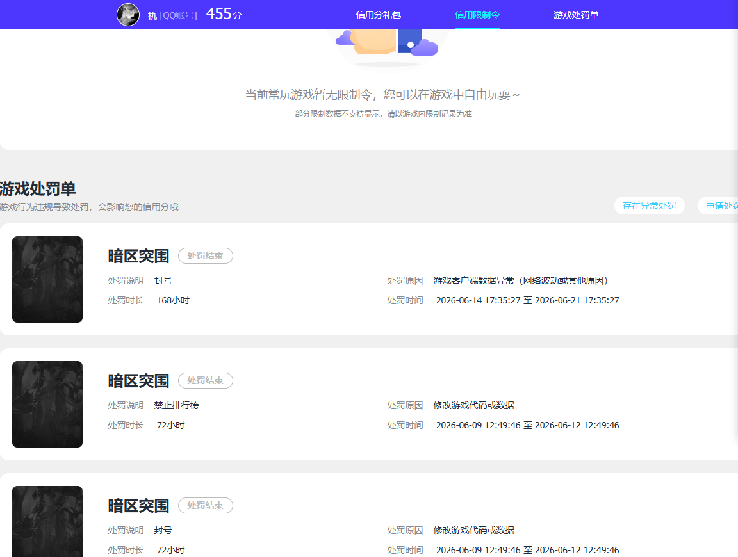Click 处罚结束 badge on bottom card

[206, 505]
